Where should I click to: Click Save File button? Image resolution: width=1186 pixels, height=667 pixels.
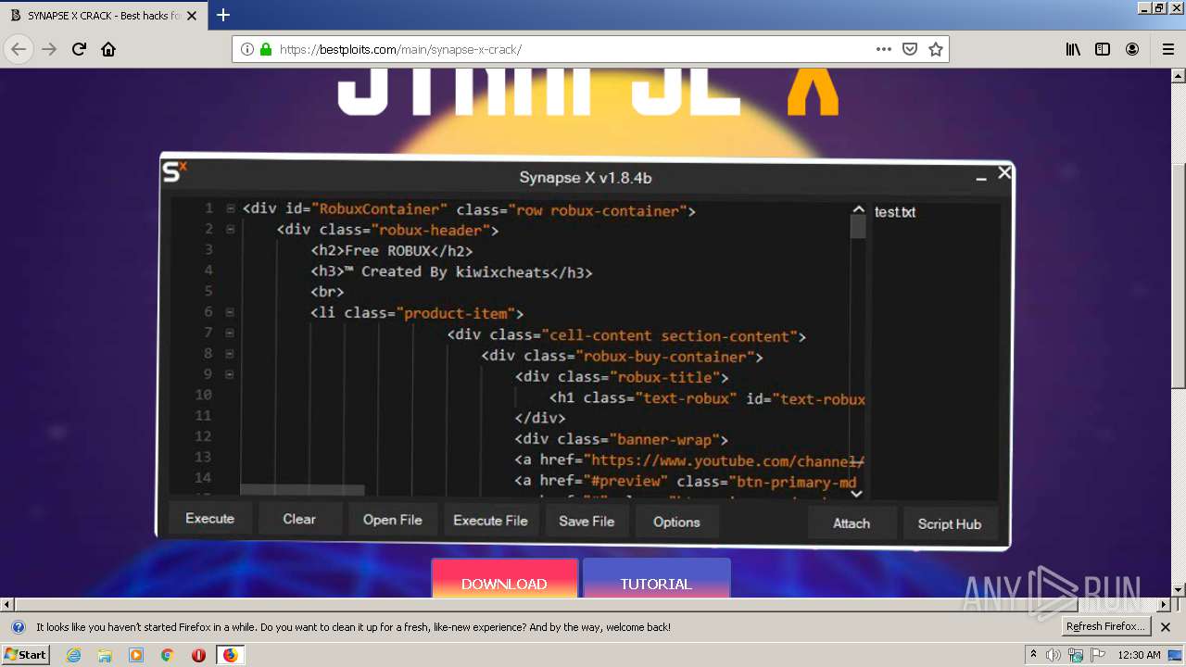[587, 522]
